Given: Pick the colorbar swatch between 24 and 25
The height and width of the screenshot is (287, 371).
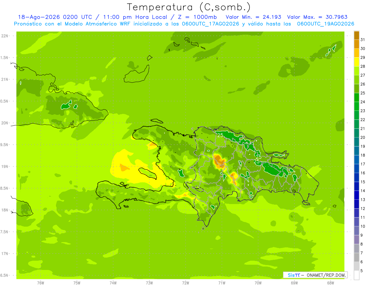Looking at the screenshot, I should pyautogui.click(x=356, y=97).
